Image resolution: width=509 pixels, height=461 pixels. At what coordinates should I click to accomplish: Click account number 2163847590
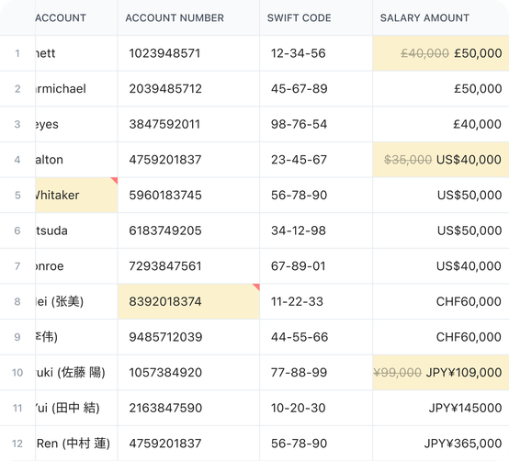[188, 408]
